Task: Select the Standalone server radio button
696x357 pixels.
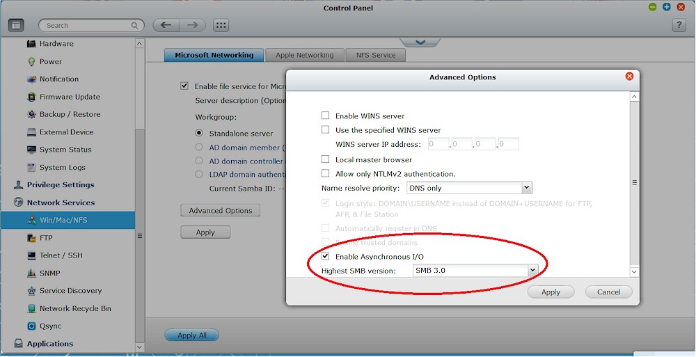Action: coord(199,133)
